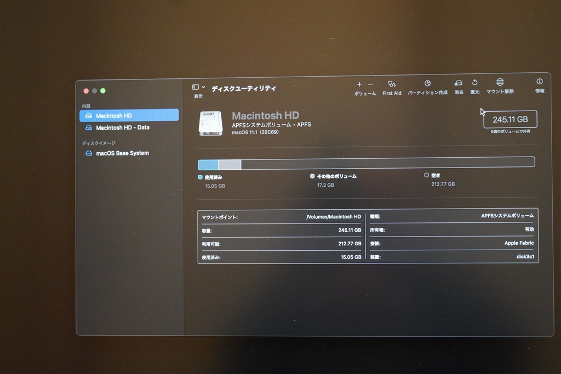Click the gray other volumes bar segment
The width and height of the screenshot is (561, 374).
(230, 164)
